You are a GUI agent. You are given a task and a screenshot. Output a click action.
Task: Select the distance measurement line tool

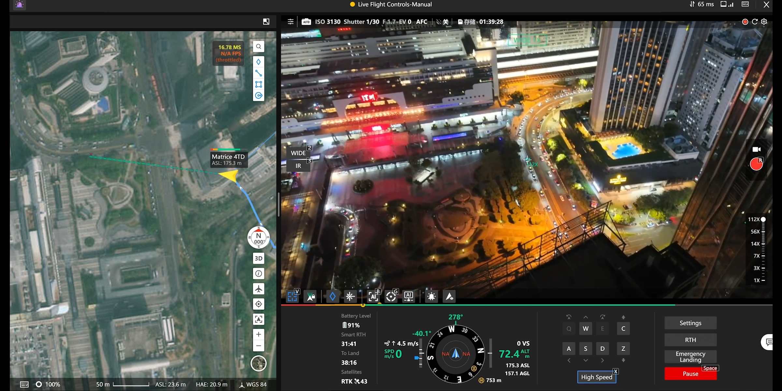[x=258, y=73]
